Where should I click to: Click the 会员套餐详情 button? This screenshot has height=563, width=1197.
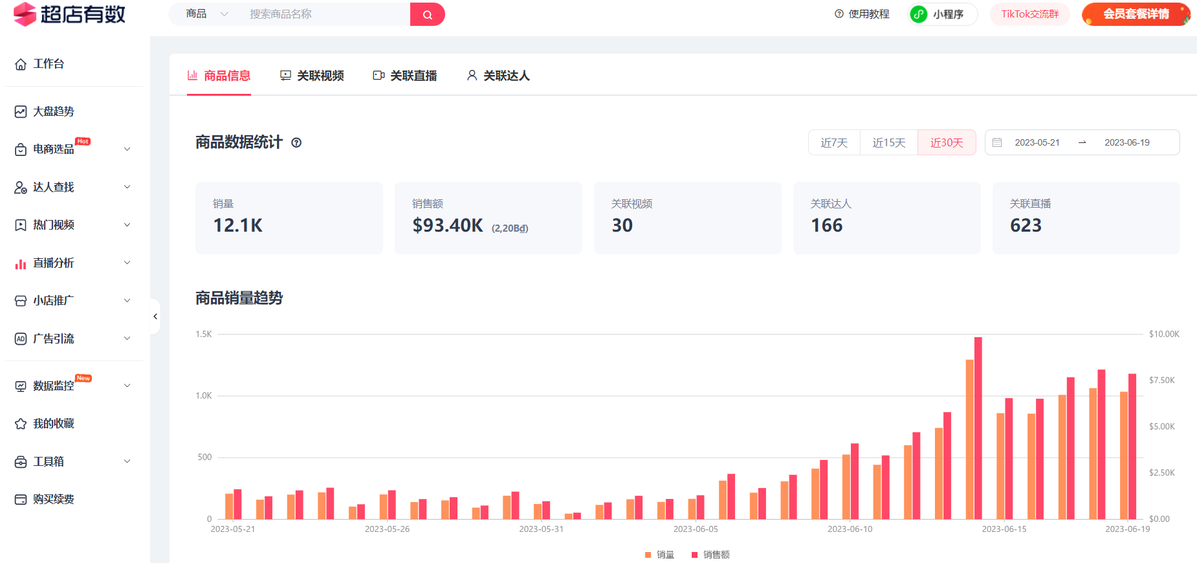point(1136,14)
